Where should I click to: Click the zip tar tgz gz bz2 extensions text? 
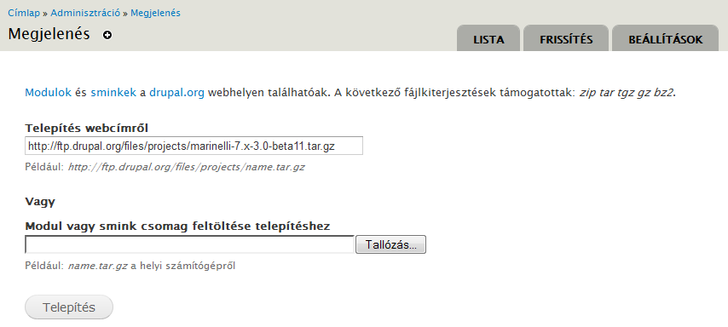tap(627, 92)
